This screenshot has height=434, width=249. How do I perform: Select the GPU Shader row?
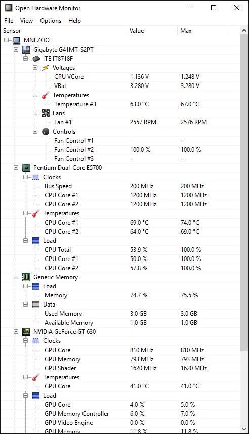pos(120,368)
